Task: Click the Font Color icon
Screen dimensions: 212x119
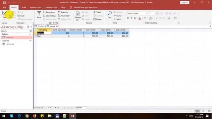Action: [x=140, y=18]
